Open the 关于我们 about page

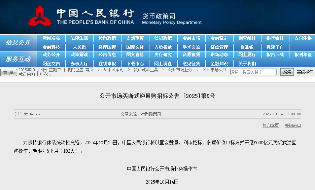pyautogui.click(x=247, y=64)
